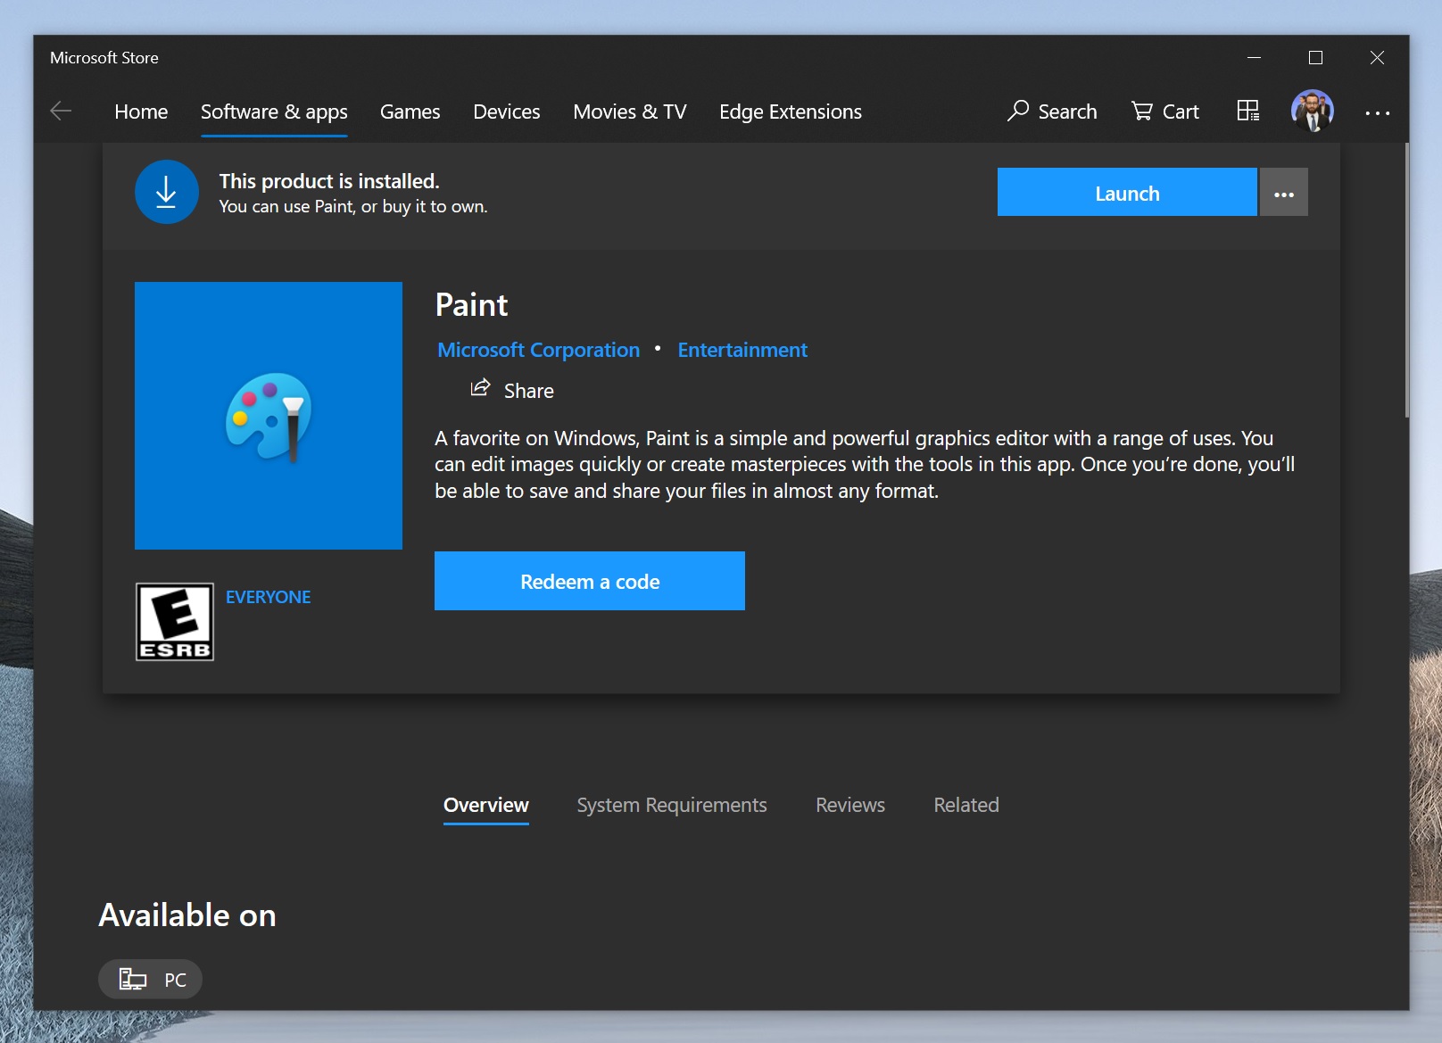Click the blue installed download circle icon
This screenshot has height=1043, width=1442.
(167, 192)
